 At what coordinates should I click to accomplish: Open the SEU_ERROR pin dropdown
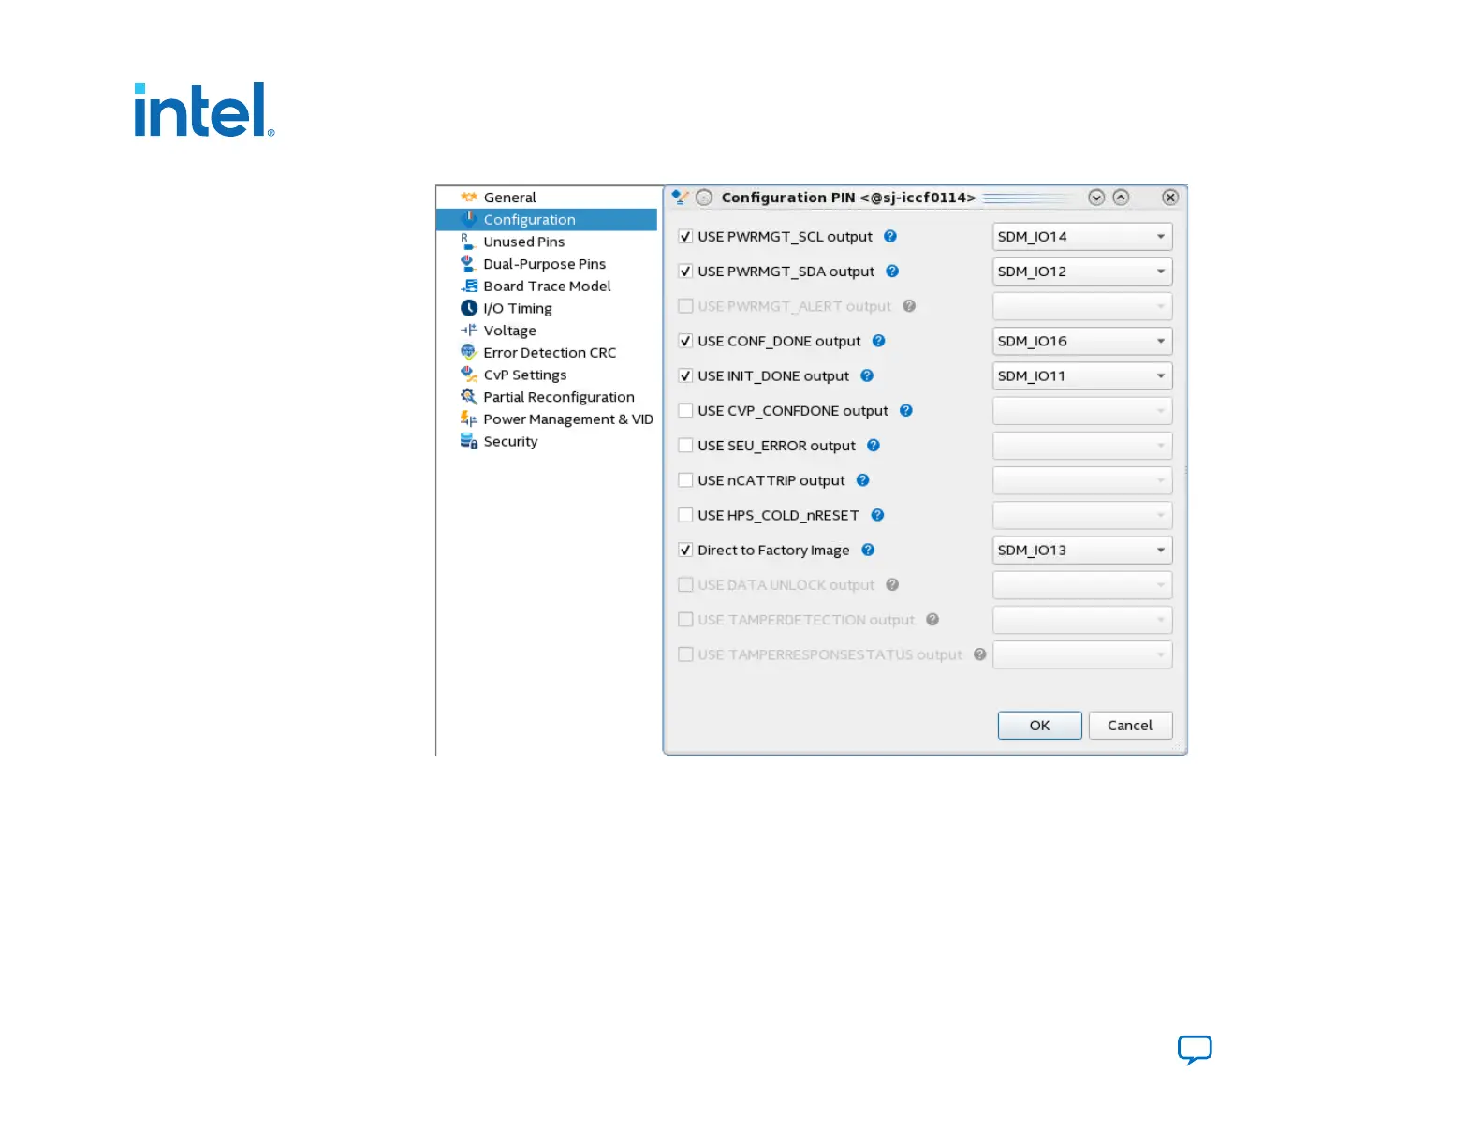tap(1082, 446)
